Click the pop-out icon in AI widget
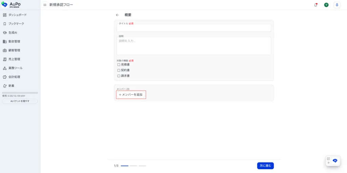This screenshot has width=347, height=173. [328, 159]
